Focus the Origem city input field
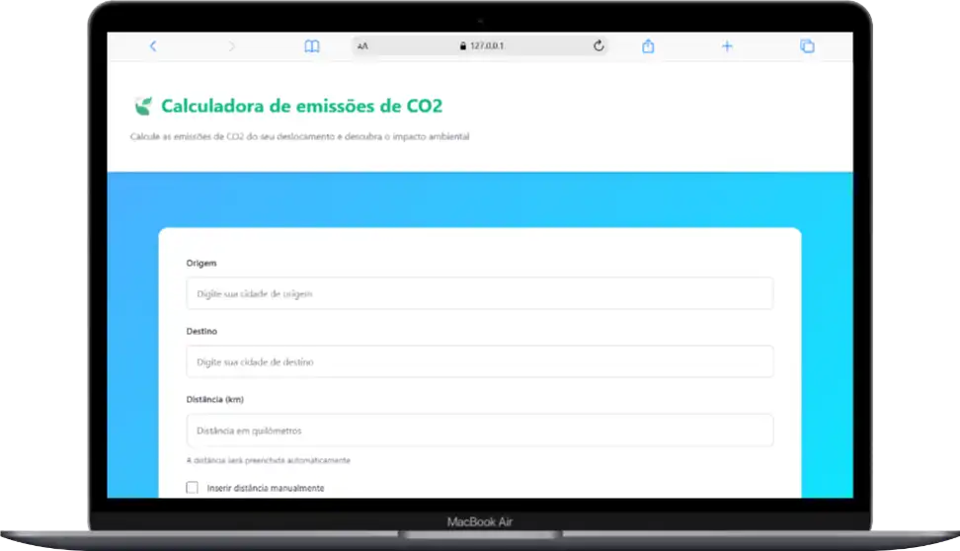960x551 pixels. tap(479, 293)
